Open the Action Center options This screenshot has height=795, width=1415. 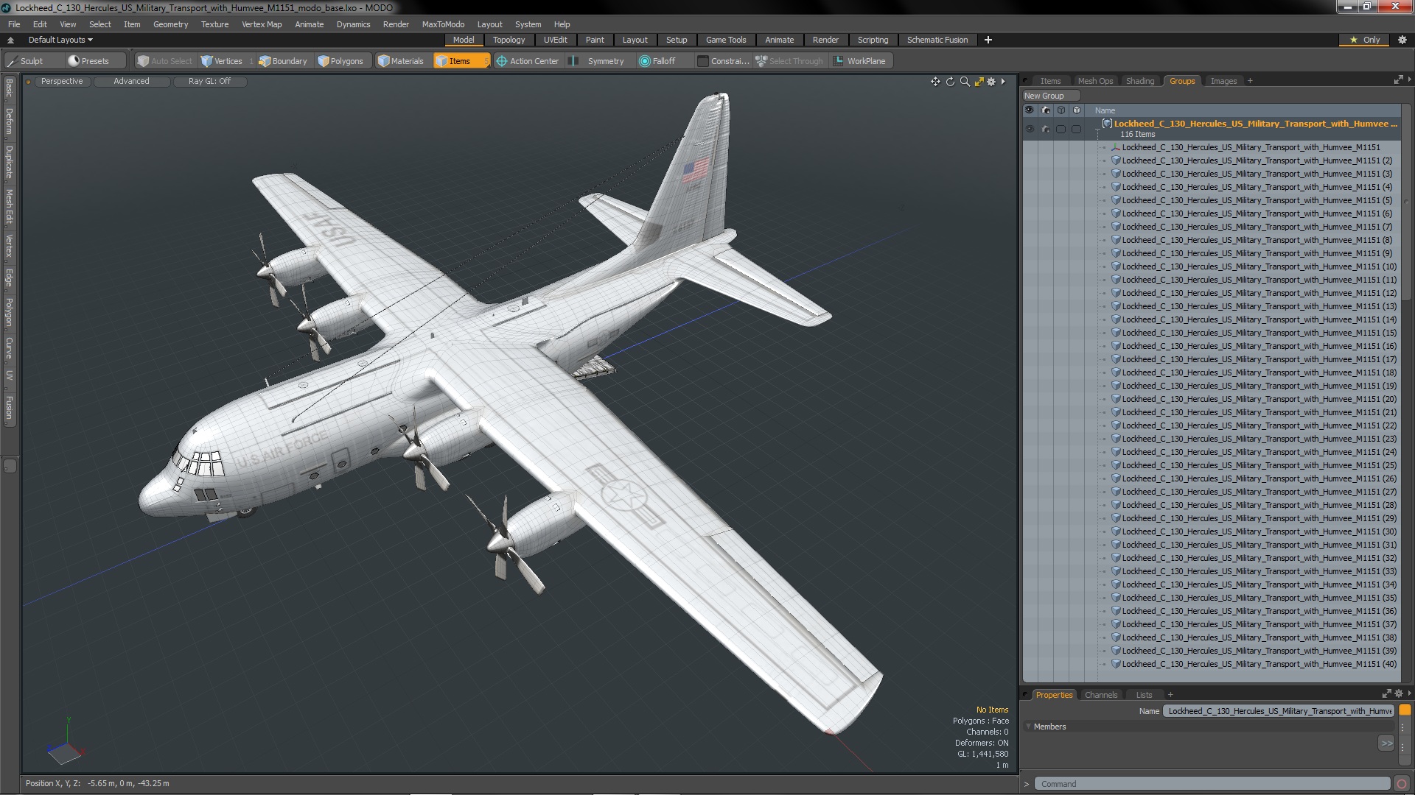coord(528,61)
